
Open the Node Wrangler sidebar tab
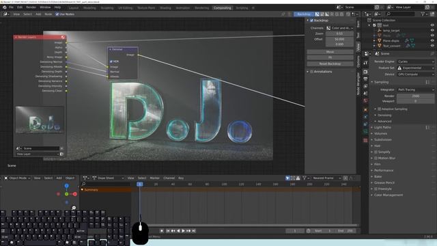pyautogui.click(x=358, y=83)
